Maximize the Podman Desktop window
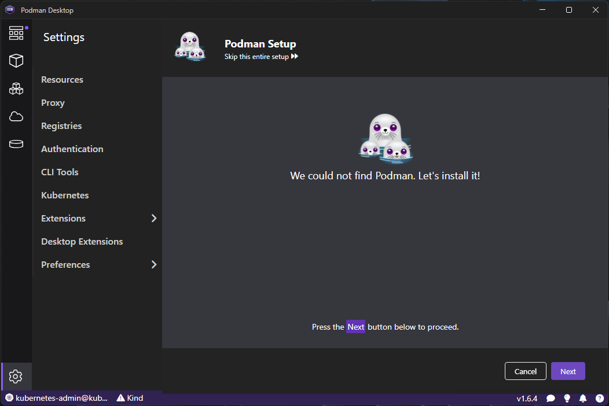Image resolution: width=609 pixels, height=406 pixels. [569, 10]
